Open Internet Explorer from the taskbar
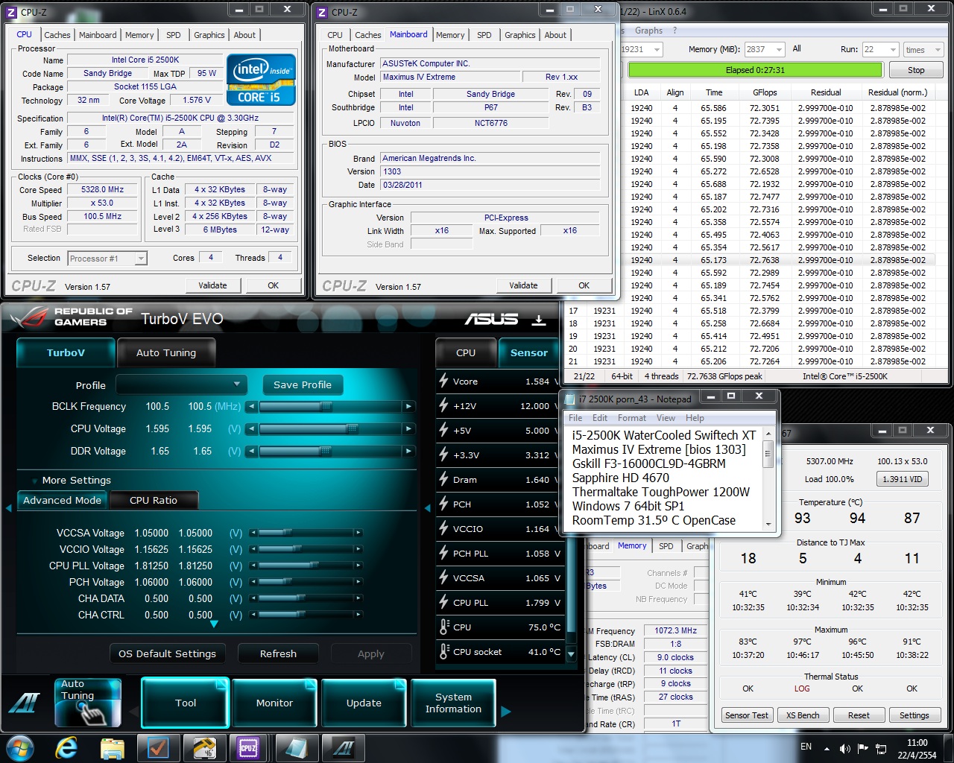Screen dimensions: 954x763 [67, 747]
